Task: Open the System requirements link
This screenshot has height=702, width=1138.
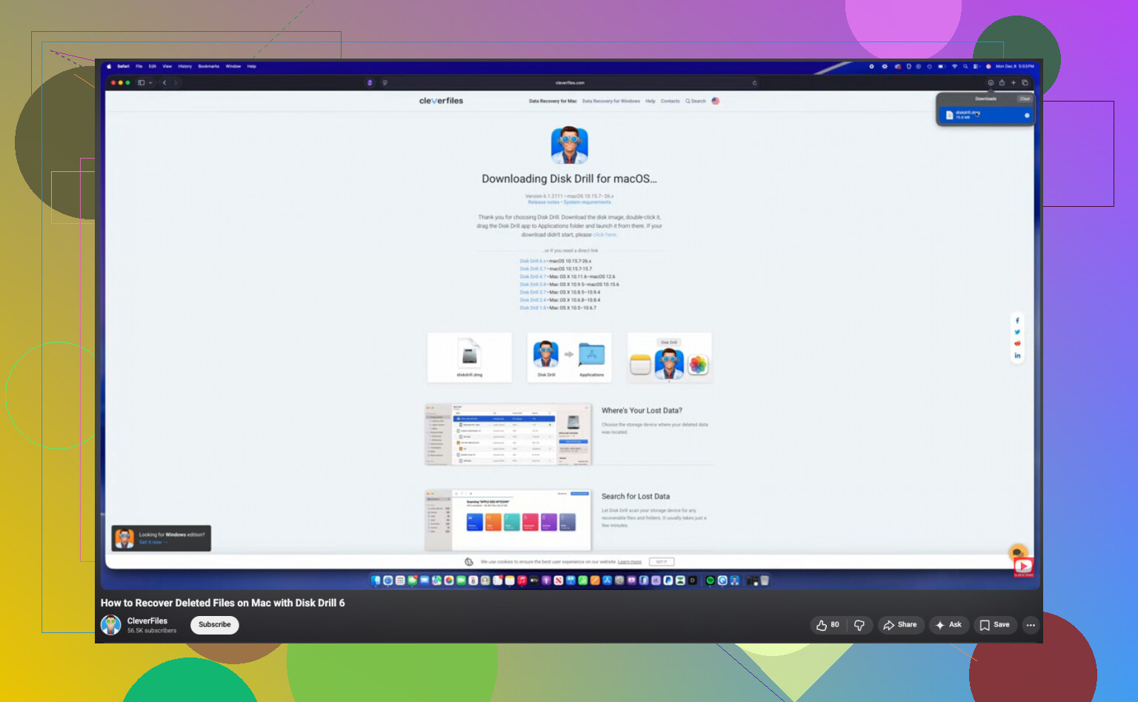Action: pyautogui.click(x=588, y=202)
